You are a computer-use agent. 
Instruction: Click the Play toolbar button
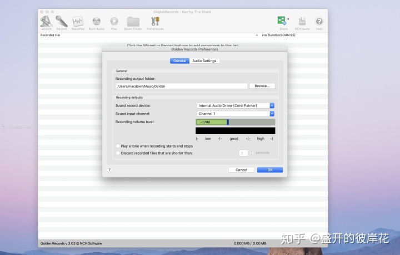pyautogui.click(x=114, y=23)
